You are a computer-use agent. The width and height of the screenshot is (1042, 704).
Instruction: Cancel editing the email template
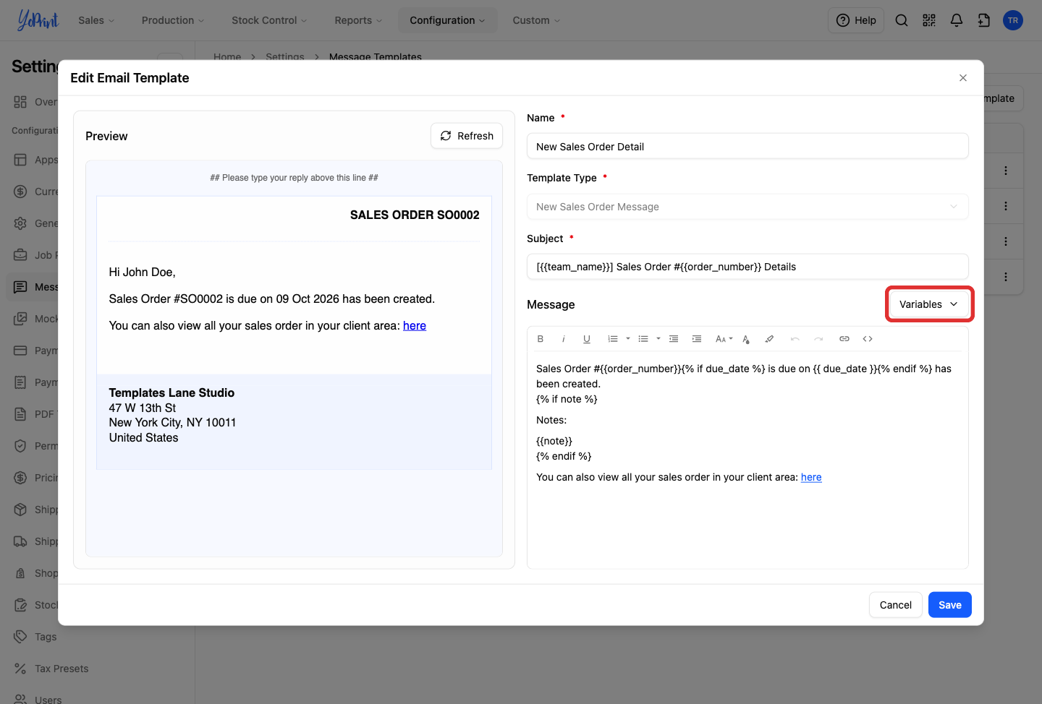coord(895,605)
